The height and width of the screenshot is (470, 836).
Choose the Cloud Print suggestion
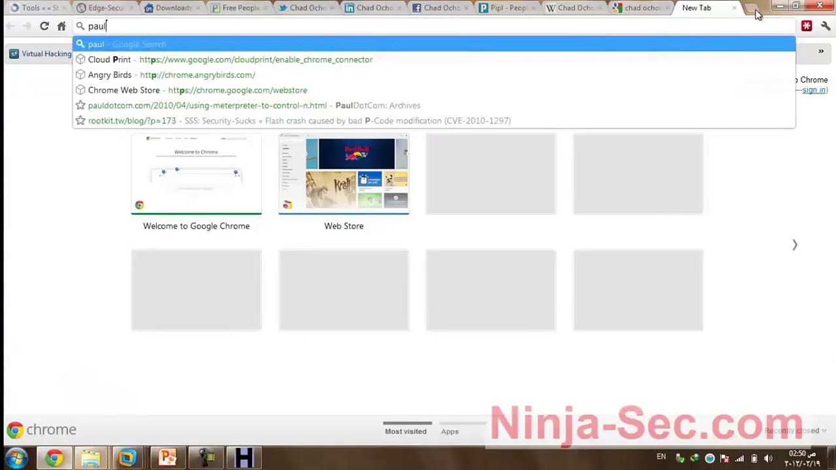pyautogui.click(x=434, y=59)
